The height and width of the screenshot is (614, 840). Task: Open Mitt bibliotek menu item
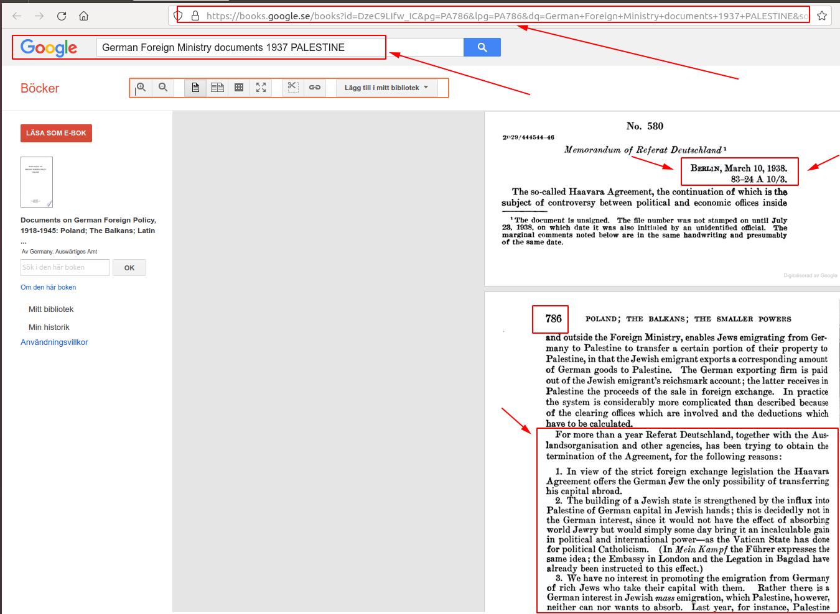pyautogui.click(x=51, y=309)
